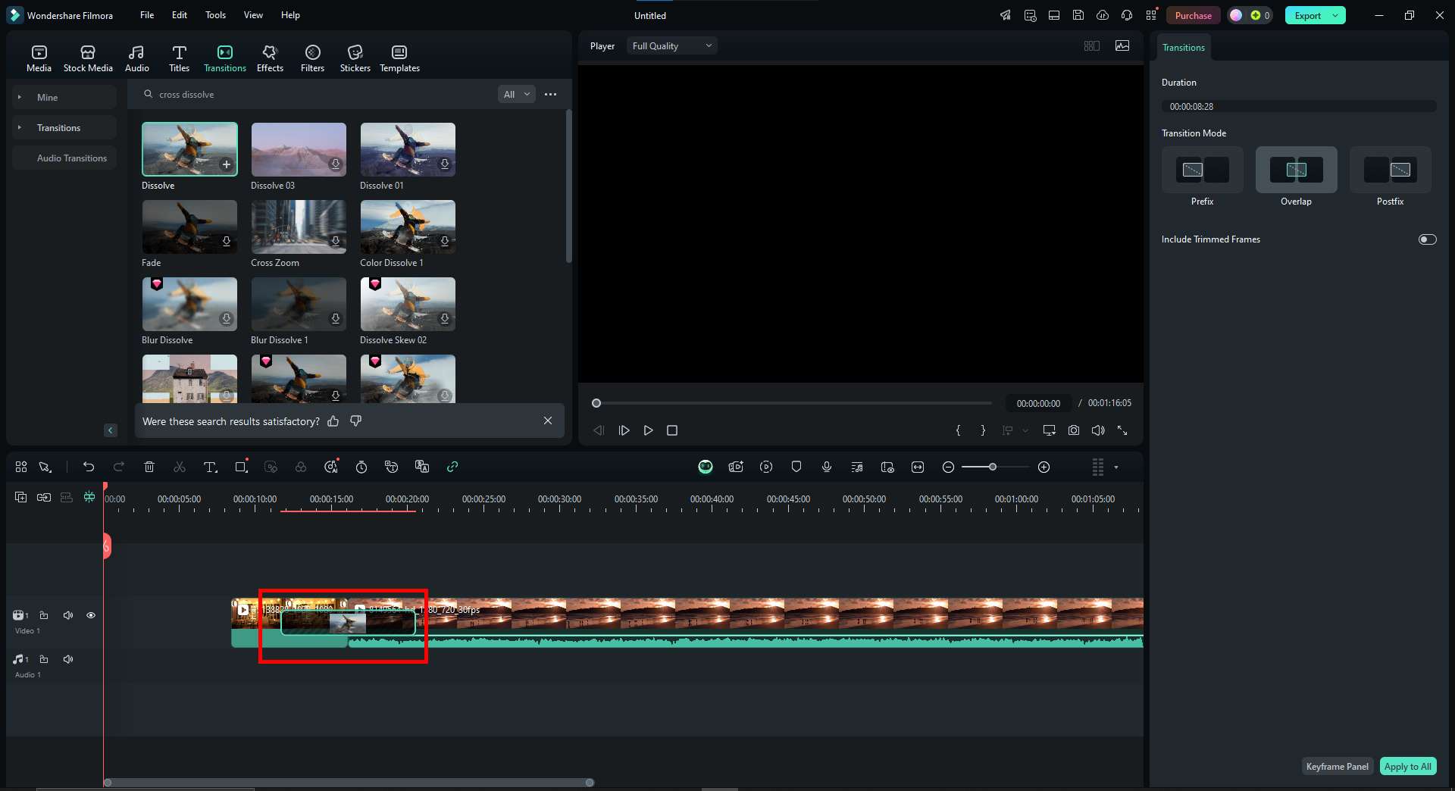Click the voiceover microphone icon
The height and width of the screenshot is (791, 1455).
[827, 467]
